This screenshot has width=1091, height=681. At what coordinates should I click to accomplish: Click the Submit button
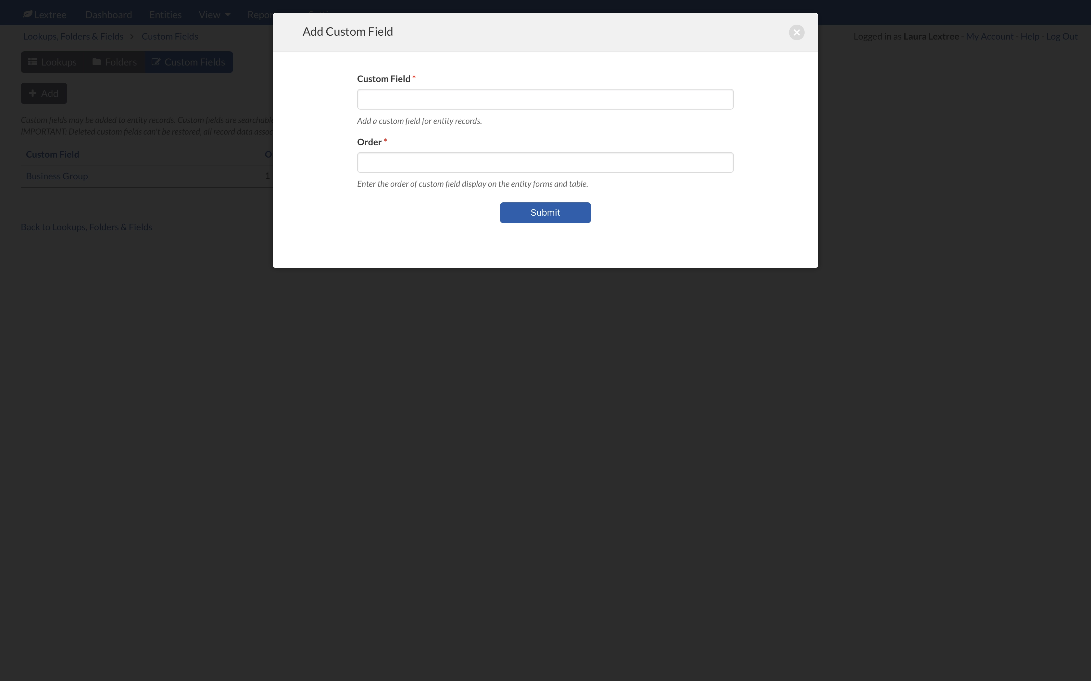click(x=545, y=212)
